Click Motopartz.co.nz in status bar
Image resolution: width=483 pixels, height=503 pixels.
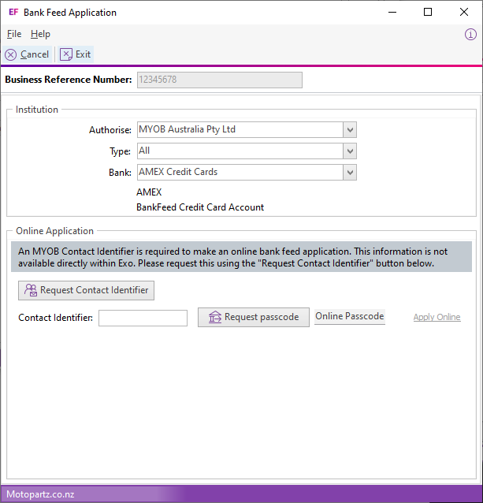[40, 494]
